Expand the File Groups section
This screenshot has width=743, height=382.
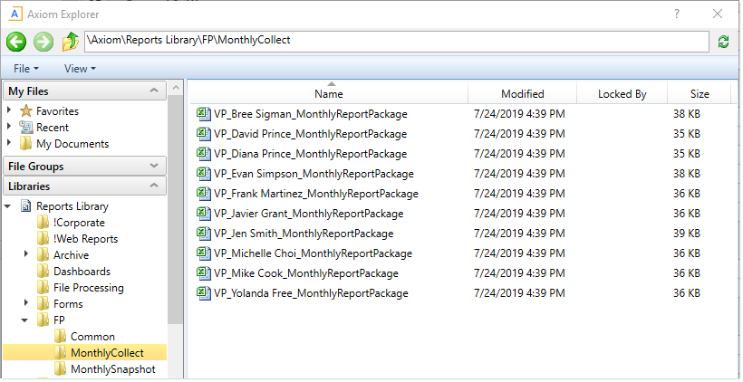pos(155,167)
